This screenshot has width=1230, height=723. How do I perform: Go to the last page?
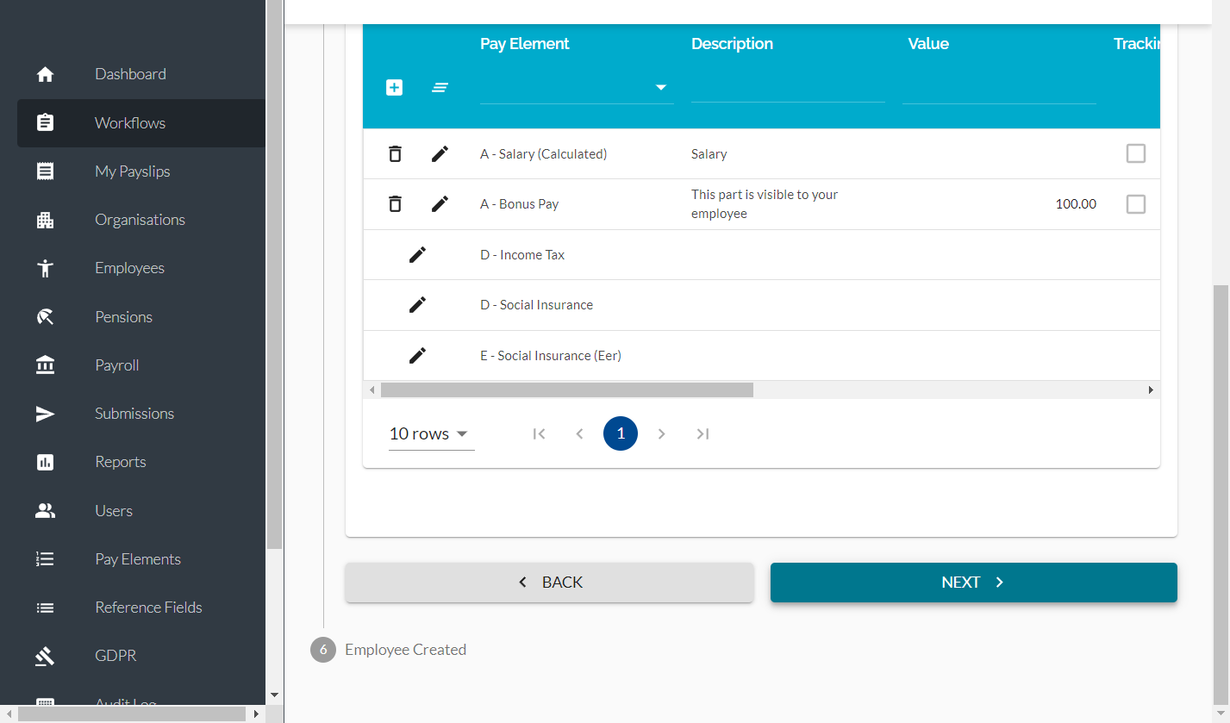click(x=702, y=433)
